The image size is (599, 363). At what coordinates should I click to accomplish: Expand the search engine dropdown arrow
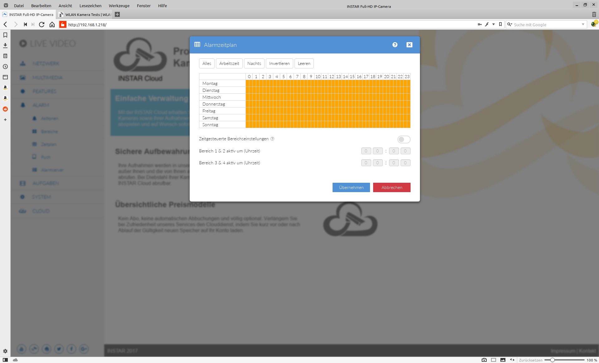point(583,24)
